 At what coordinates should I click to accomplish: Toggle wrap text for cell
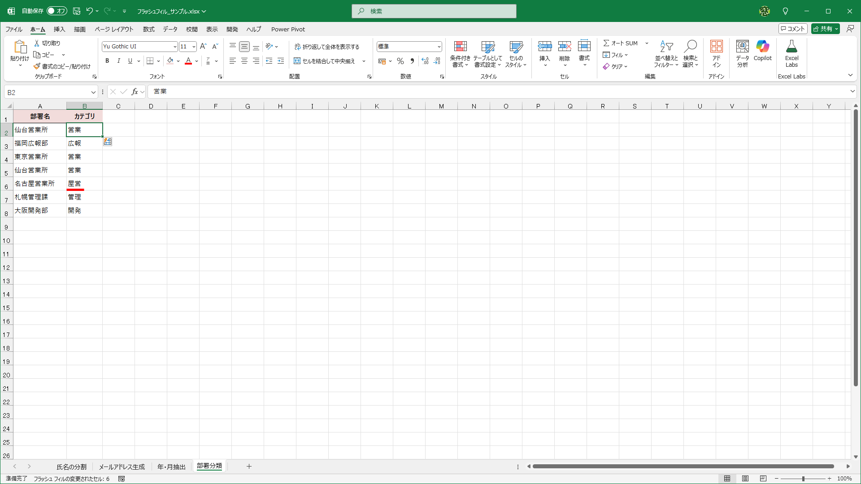(327, 47)
